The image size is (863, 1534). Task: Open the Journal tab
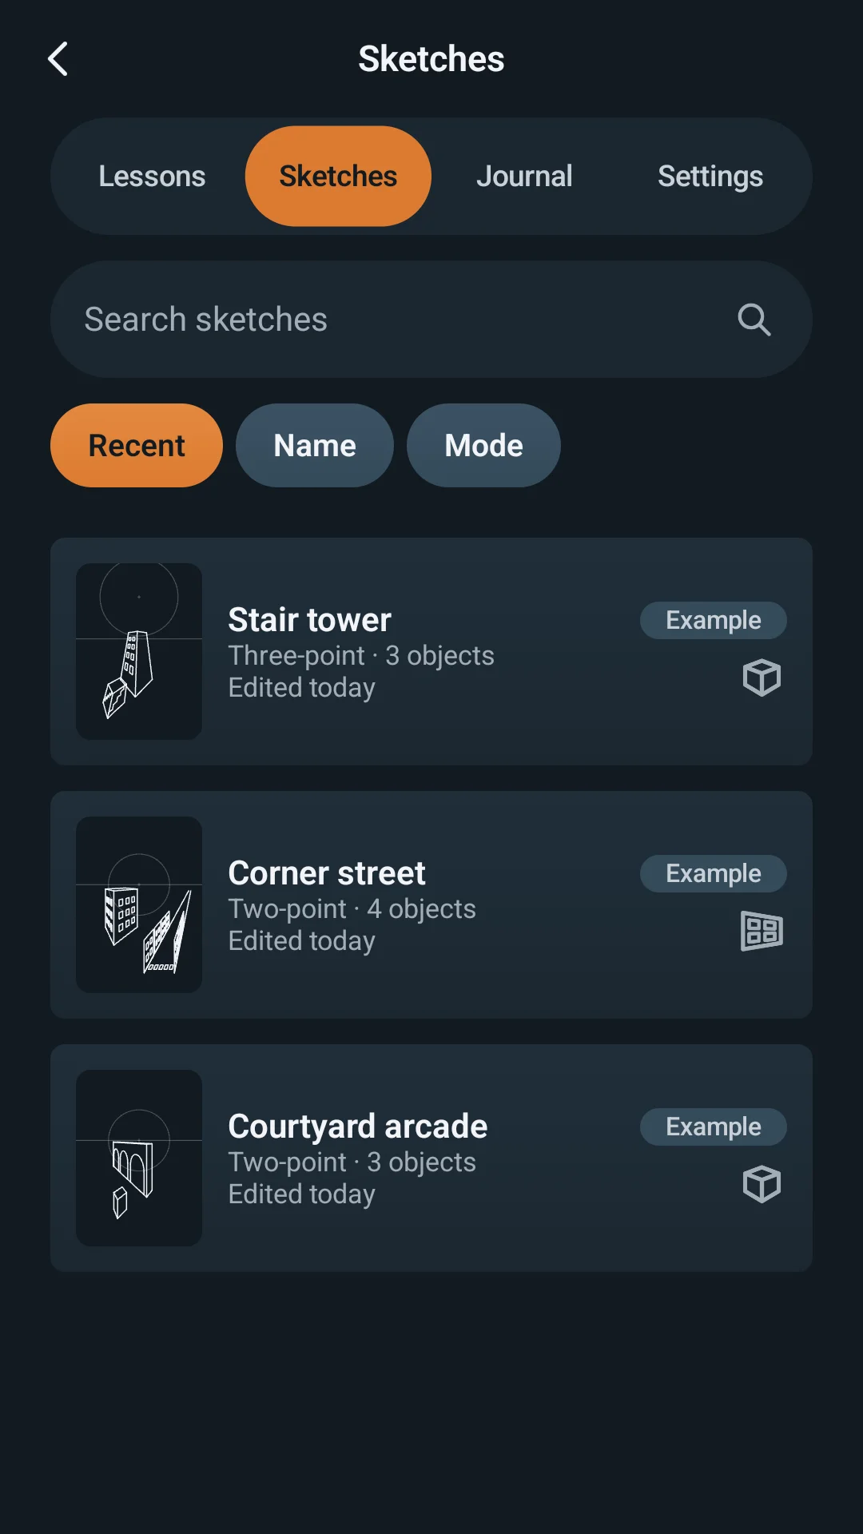pos(524,176)
